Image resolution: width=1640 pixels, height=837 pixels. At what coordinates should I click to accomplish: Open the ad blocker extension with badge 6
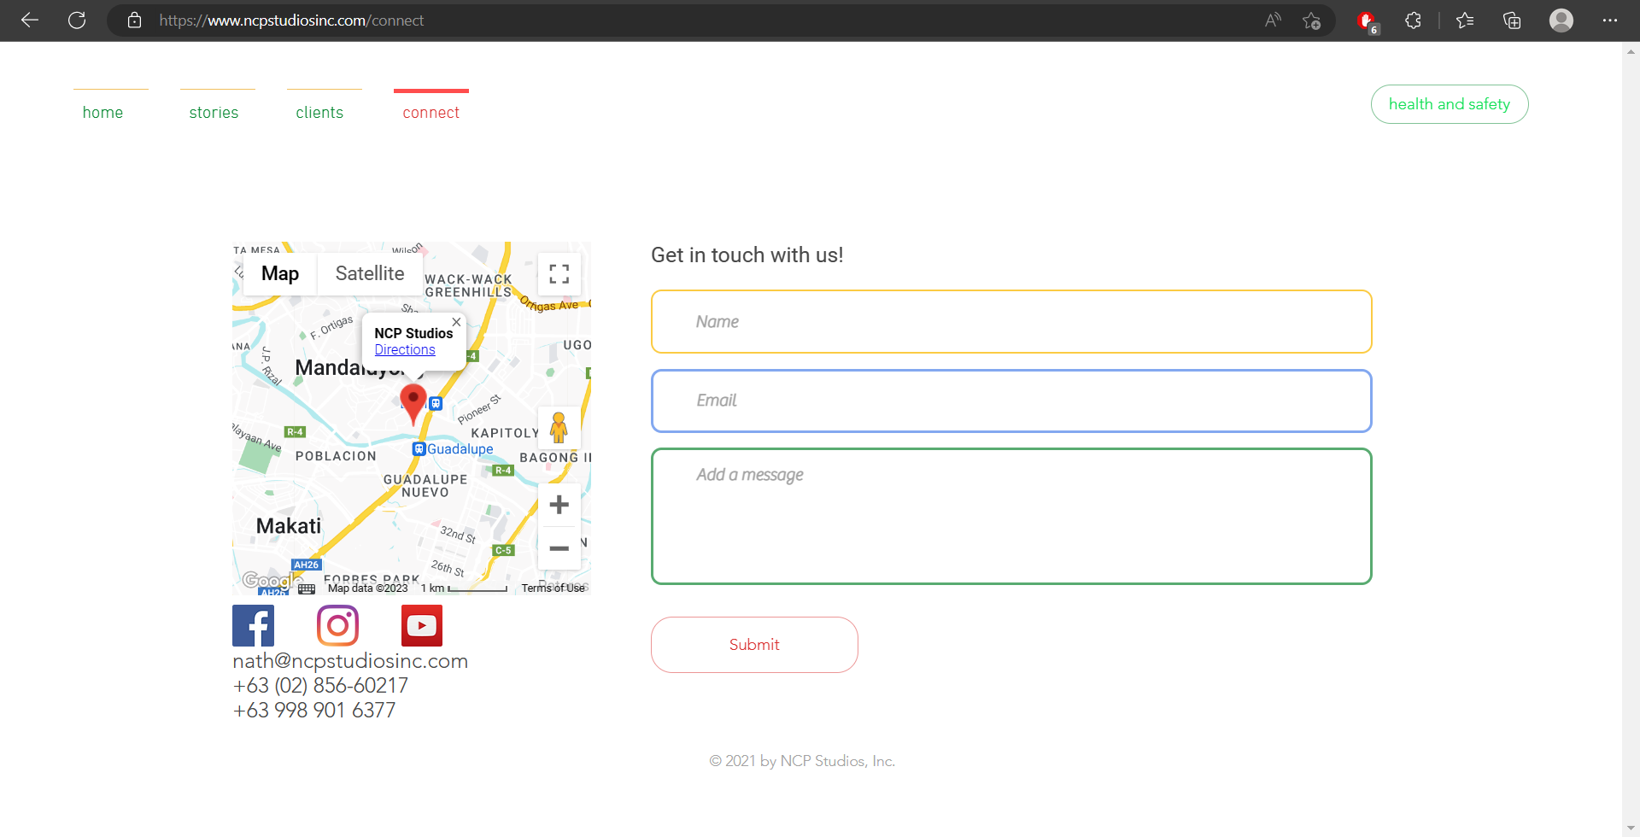[1368, 21]
